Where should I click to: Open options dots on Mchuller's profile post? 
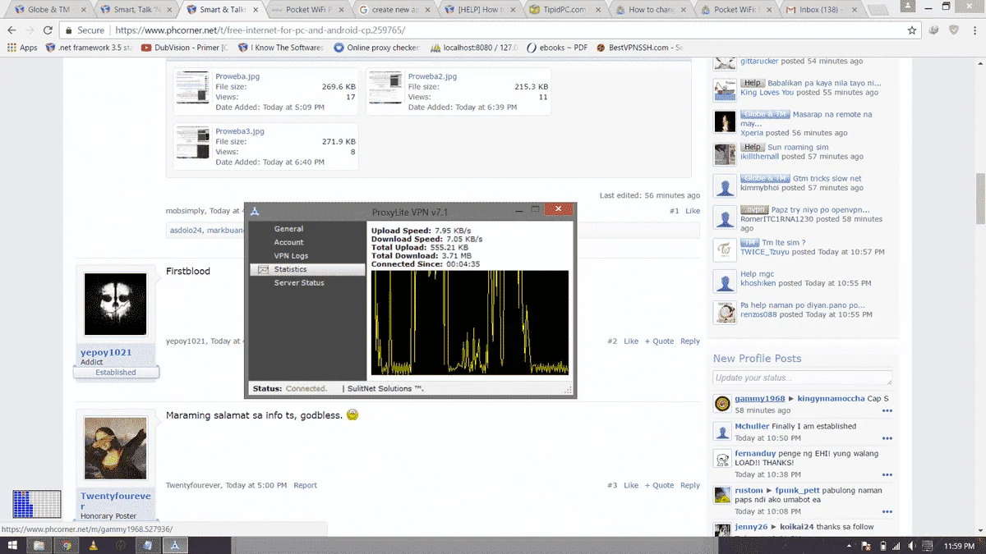(x=887, y=438)
